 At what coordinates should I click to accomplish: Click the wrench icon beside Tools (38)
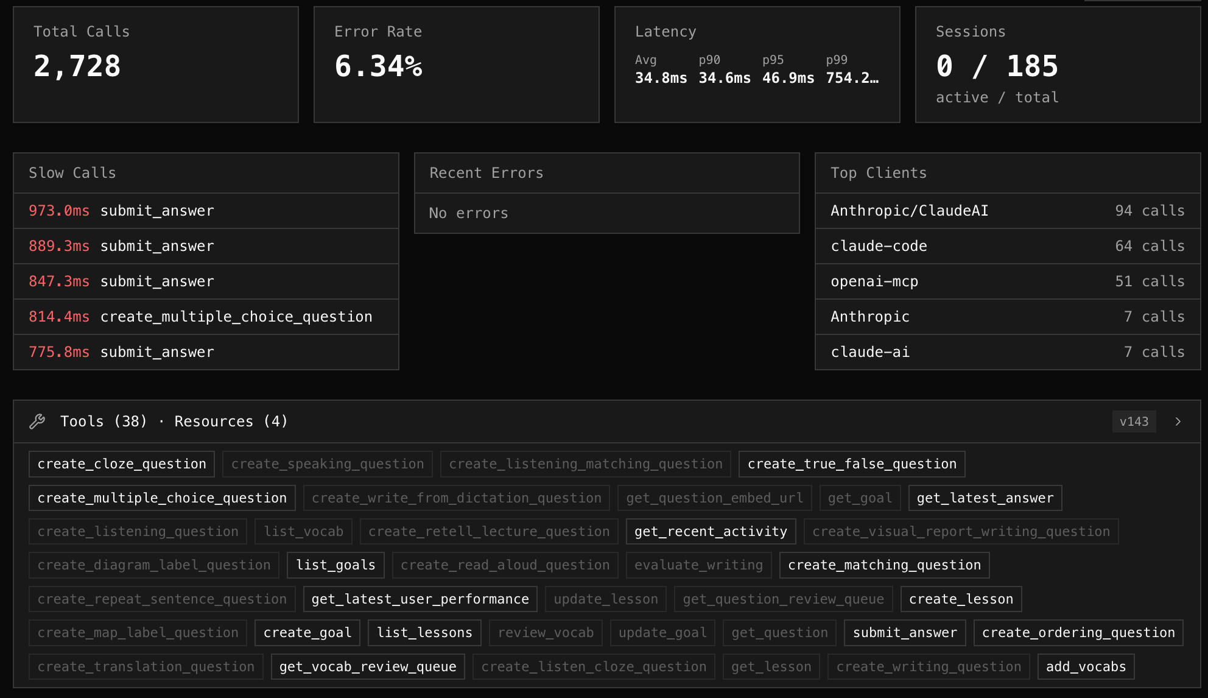coord(37,421)
